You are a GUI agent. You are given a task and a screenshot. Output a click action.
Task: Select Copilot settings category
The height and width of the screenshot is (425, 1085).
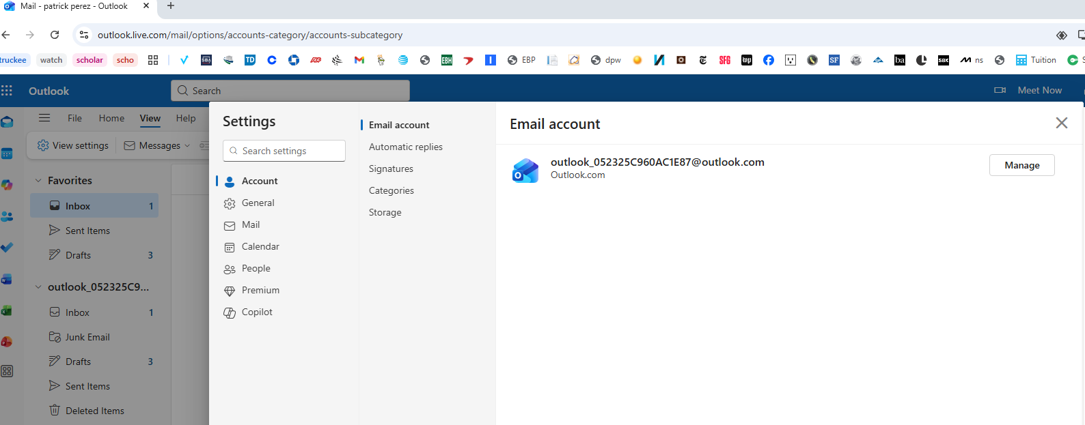[x=284, y=312]
